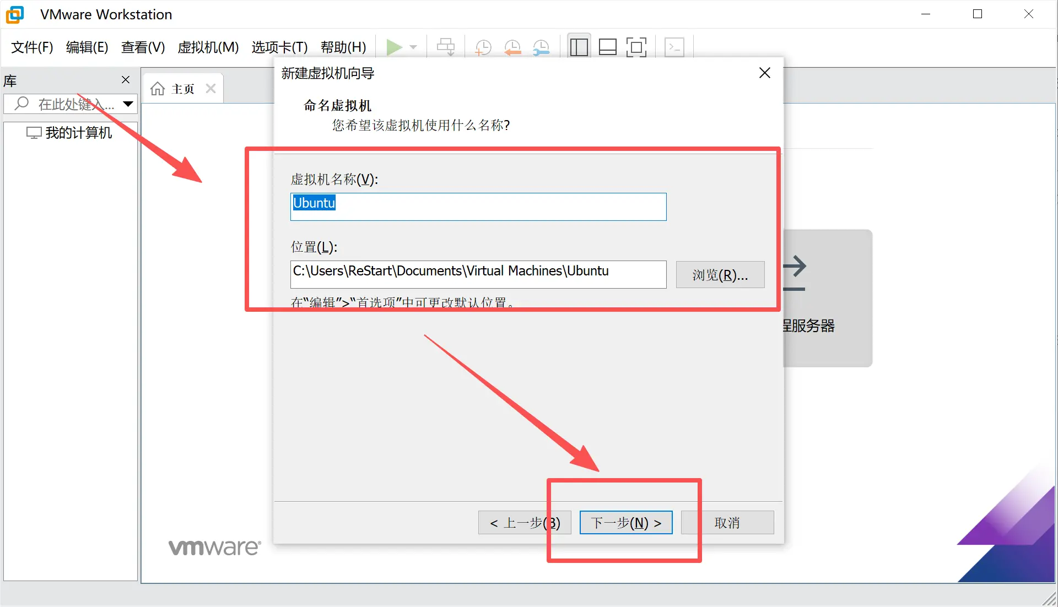Click the take snapshot icon

pyautogui.click(x=483, y=47)
